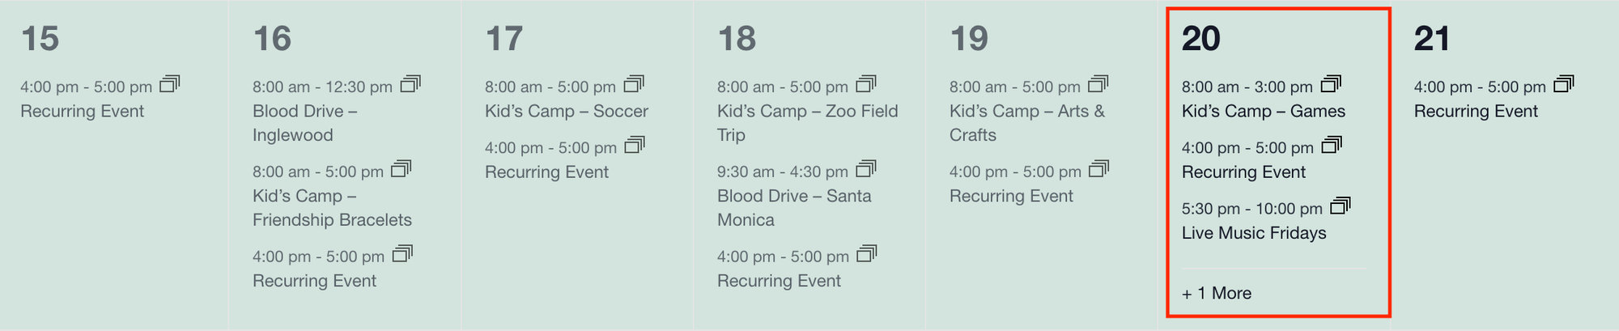1619x331 pixels.
Task: Click recurring icon next to Blood Drive Santa Monica time
Action: [867, 169]
